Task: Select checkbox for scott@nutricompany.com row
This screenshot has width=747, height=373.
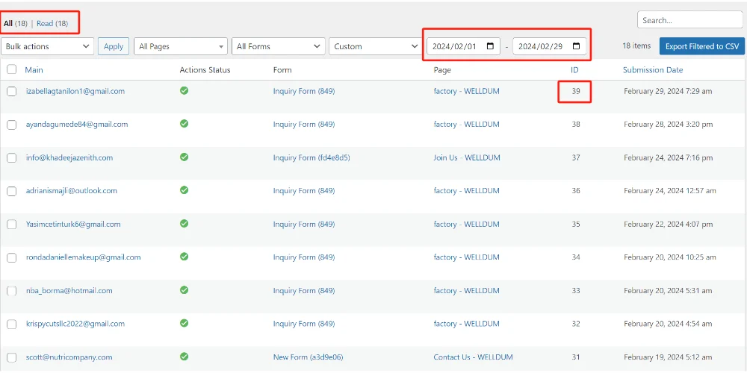Action: pyautogui.click(x=11, y=358)
